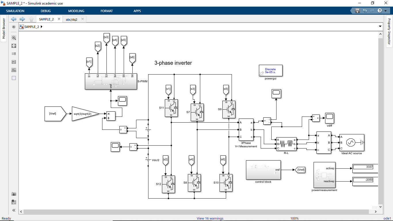Click the vertical scrollbar down arrow
The image size is (393, 221).
coord(381,207)
